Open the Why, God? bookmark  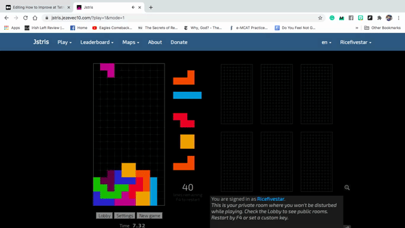tap(202, 28)
